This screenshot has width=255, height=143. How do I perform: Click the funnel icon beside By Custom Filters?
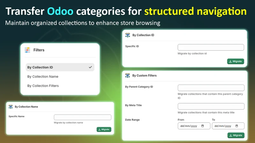click(x=128, y=75)
